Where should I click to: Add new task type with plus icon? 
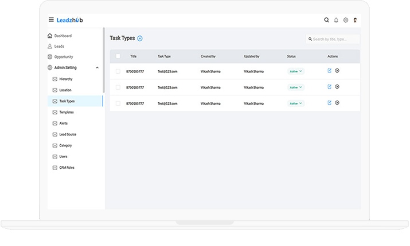[140, 38]
